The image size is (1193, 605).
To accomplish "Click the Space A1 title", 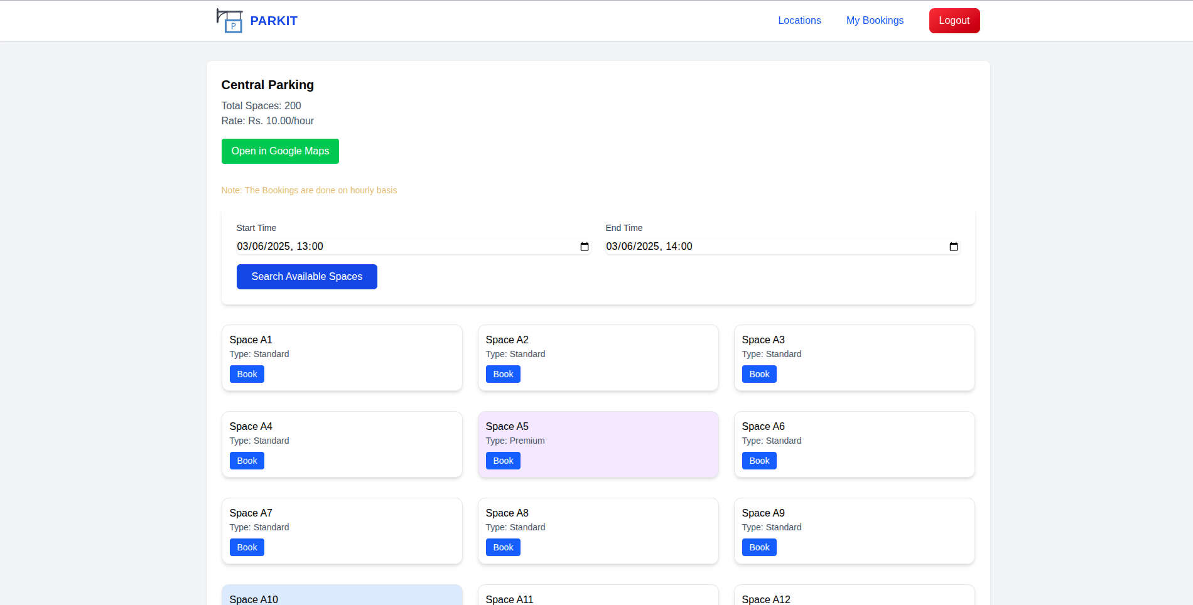I will 251,340.
